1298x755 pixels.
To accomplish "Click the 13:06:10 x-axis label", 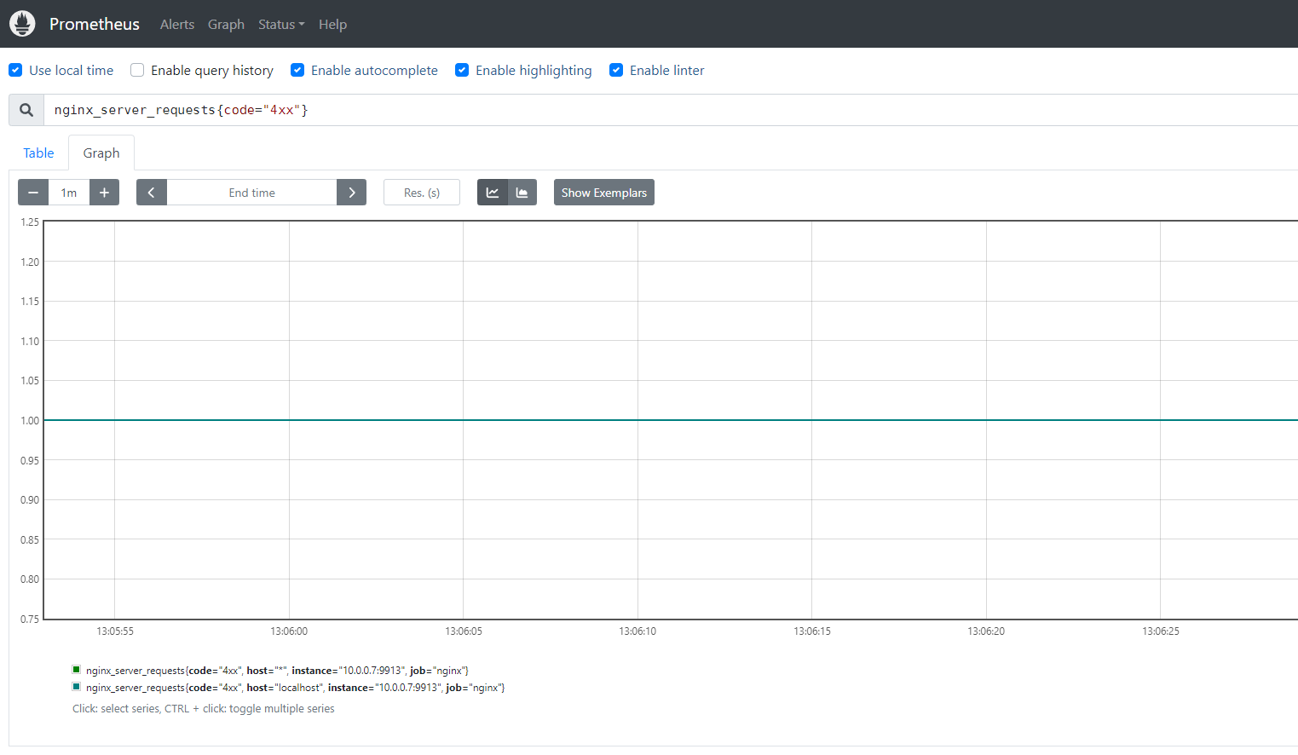I will pyautogui.click(x=637, y=631).
